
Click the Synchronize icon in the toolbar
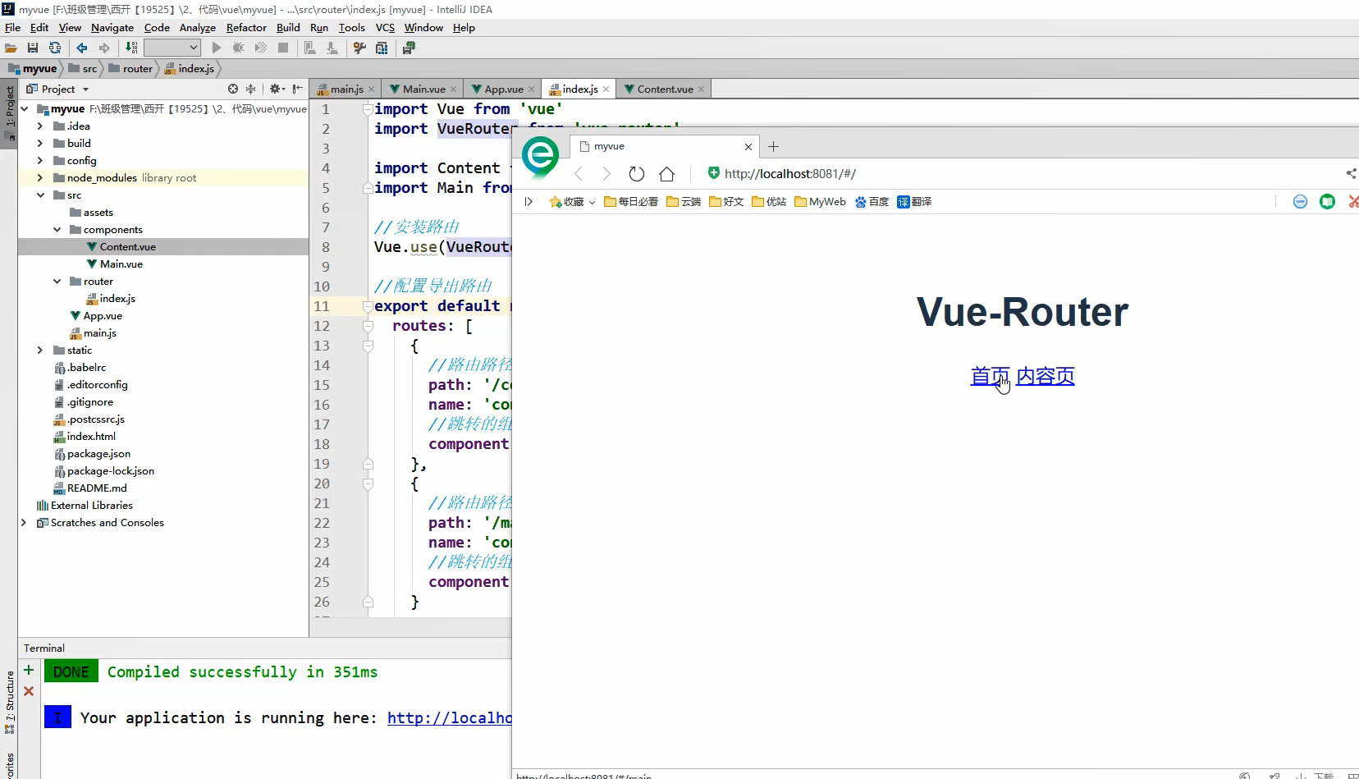55,48
